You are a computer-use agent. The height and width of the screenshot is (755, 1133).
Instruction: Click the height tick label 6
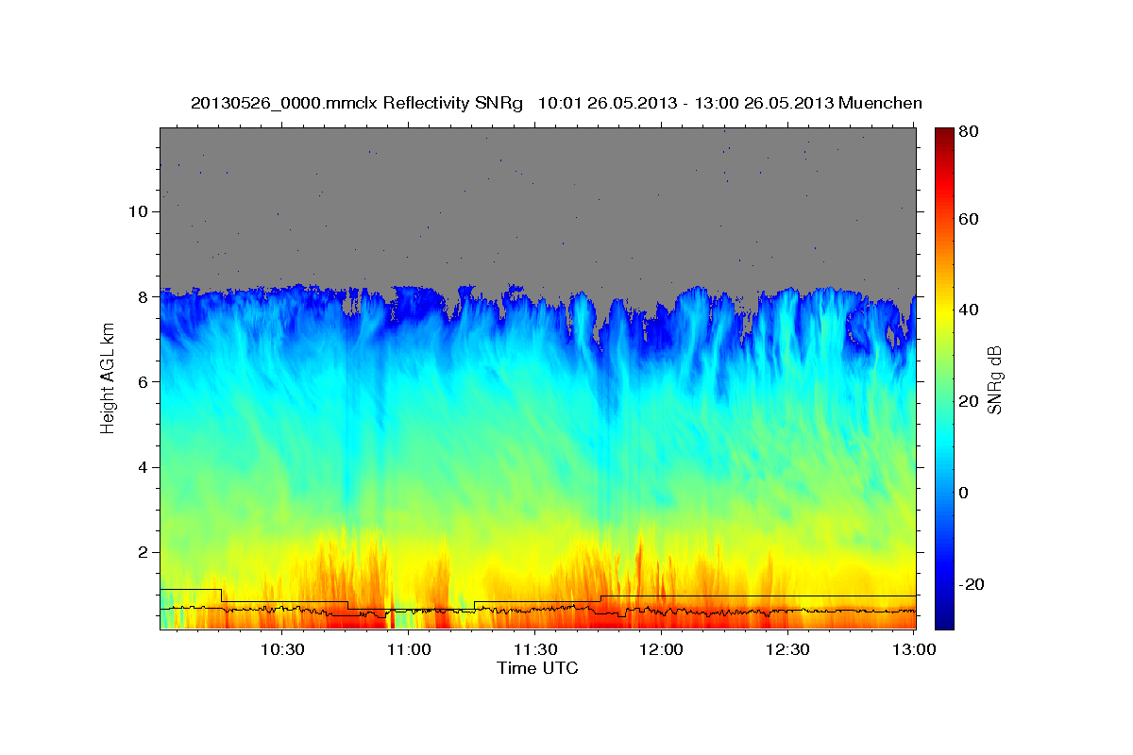(x=144, y=381)
